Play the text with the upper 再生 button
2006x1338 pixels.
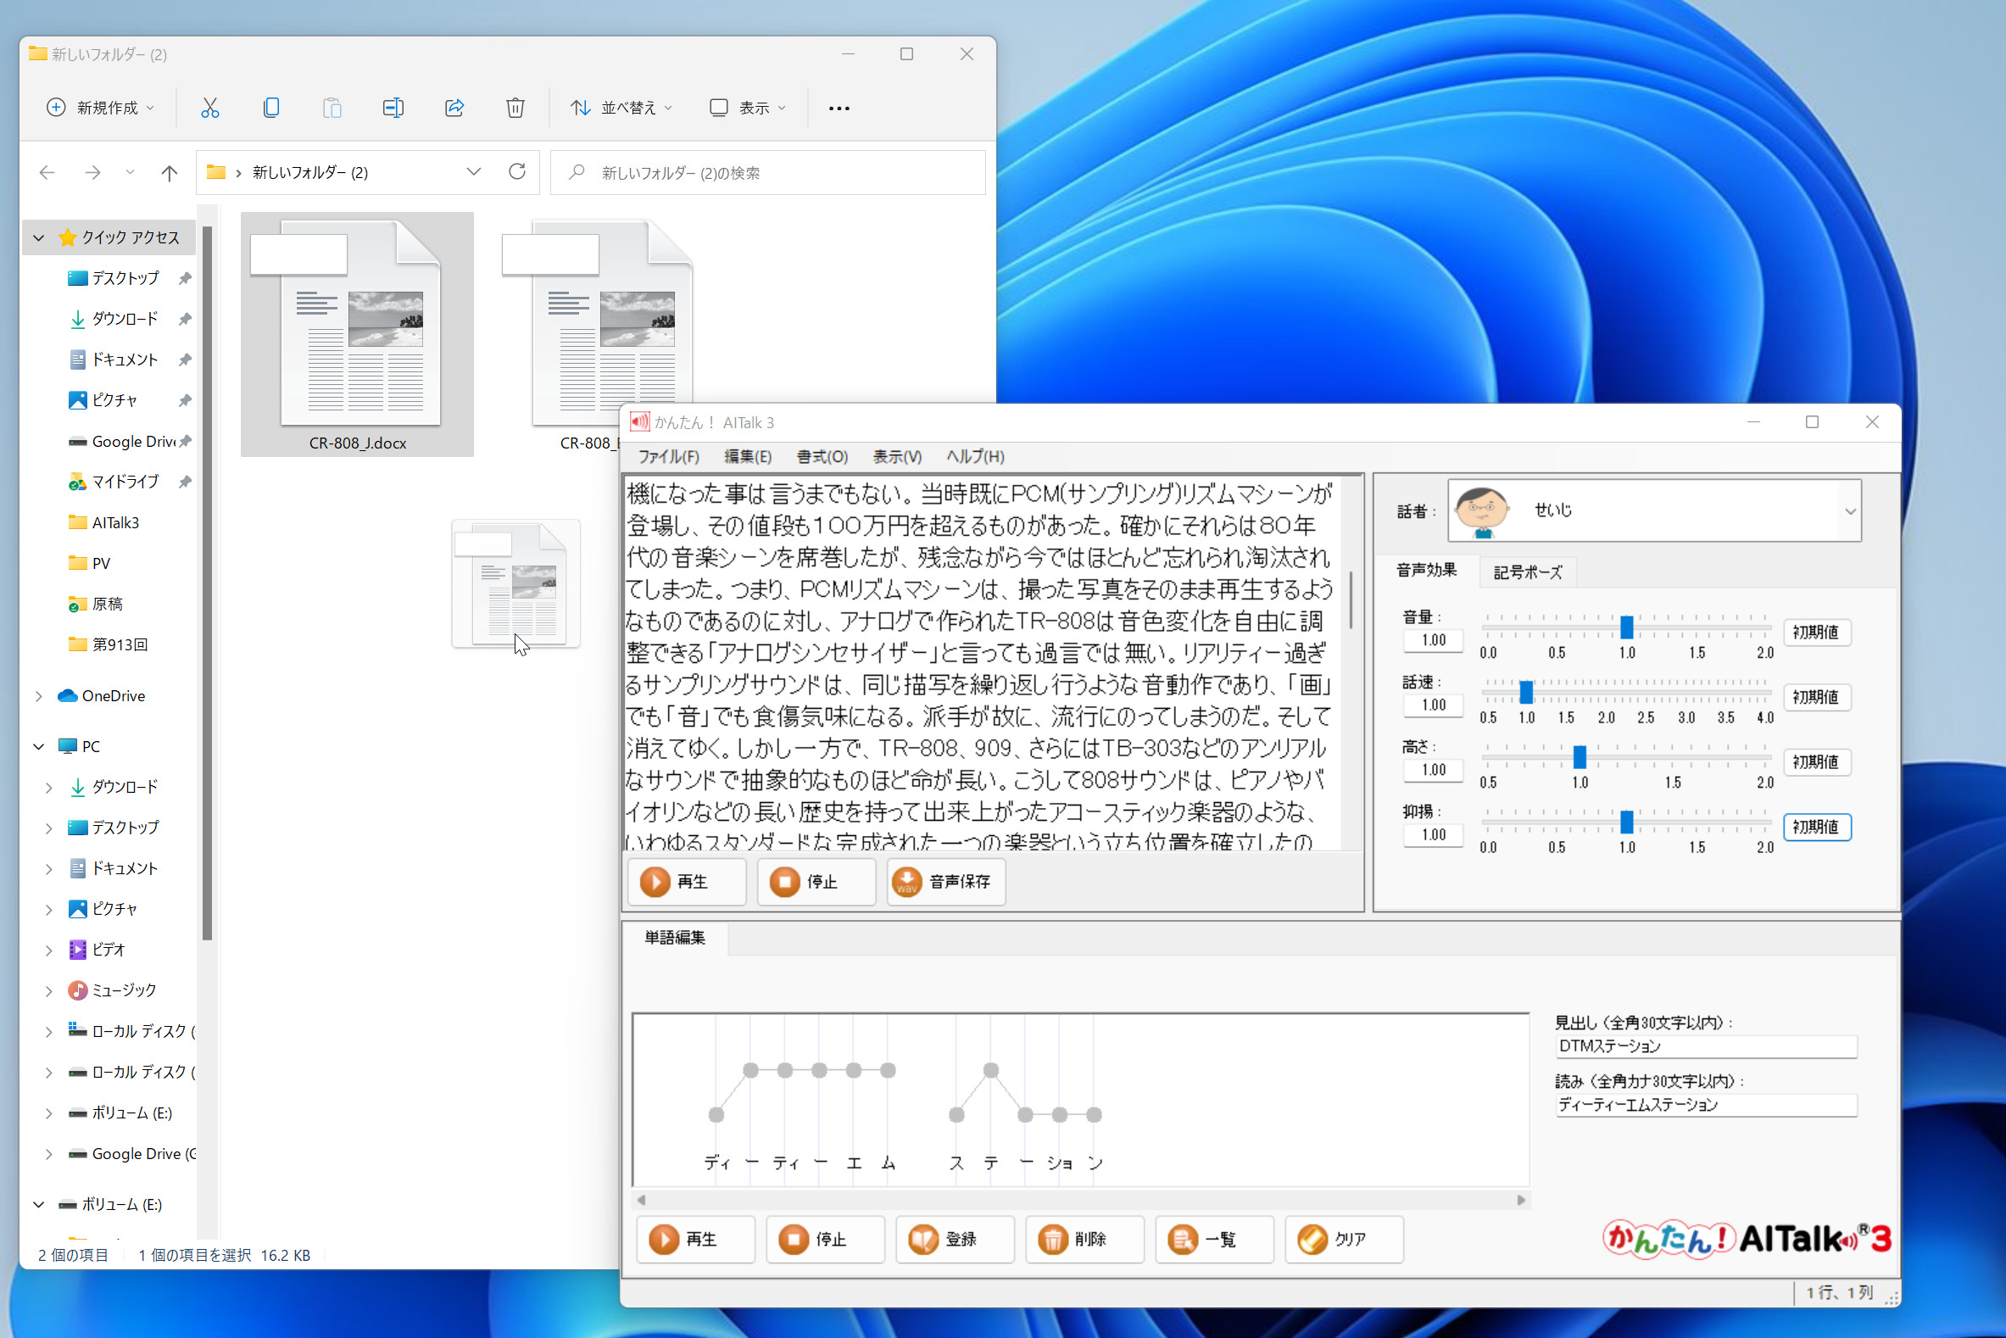click(x=687, y=882)
